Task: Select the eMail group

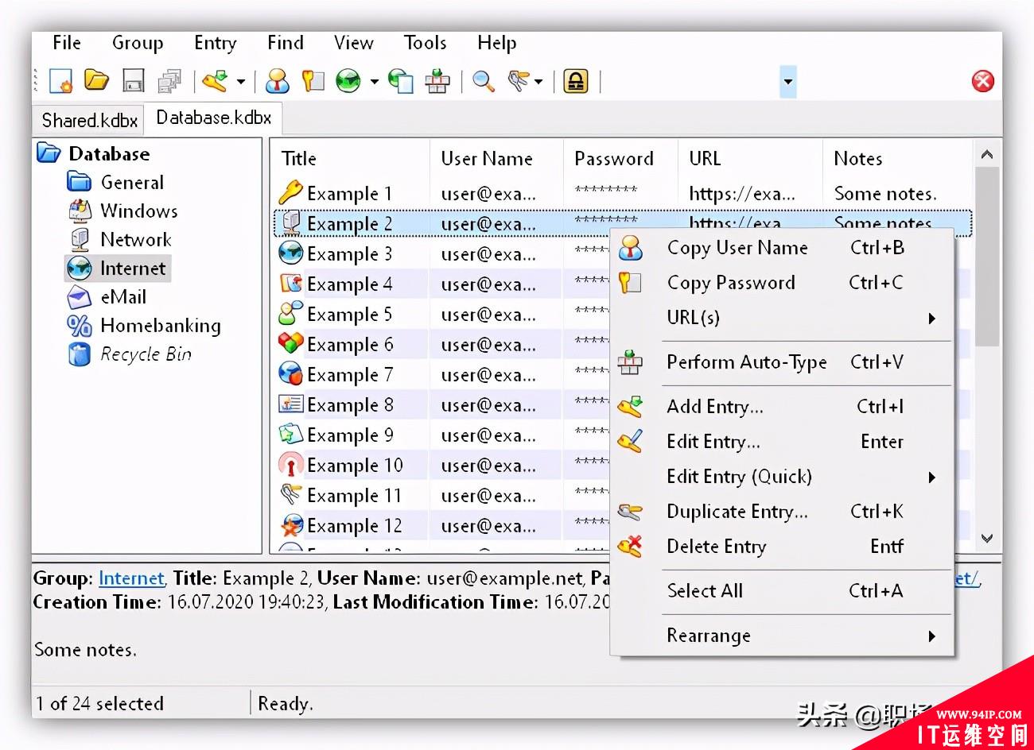Action: pyautogui.click(x=123, y=296)
